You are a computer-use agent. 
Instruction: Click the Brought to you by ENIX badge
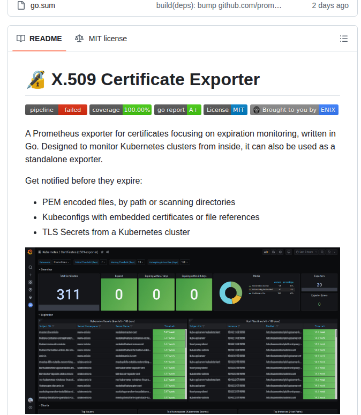(294, 110)
